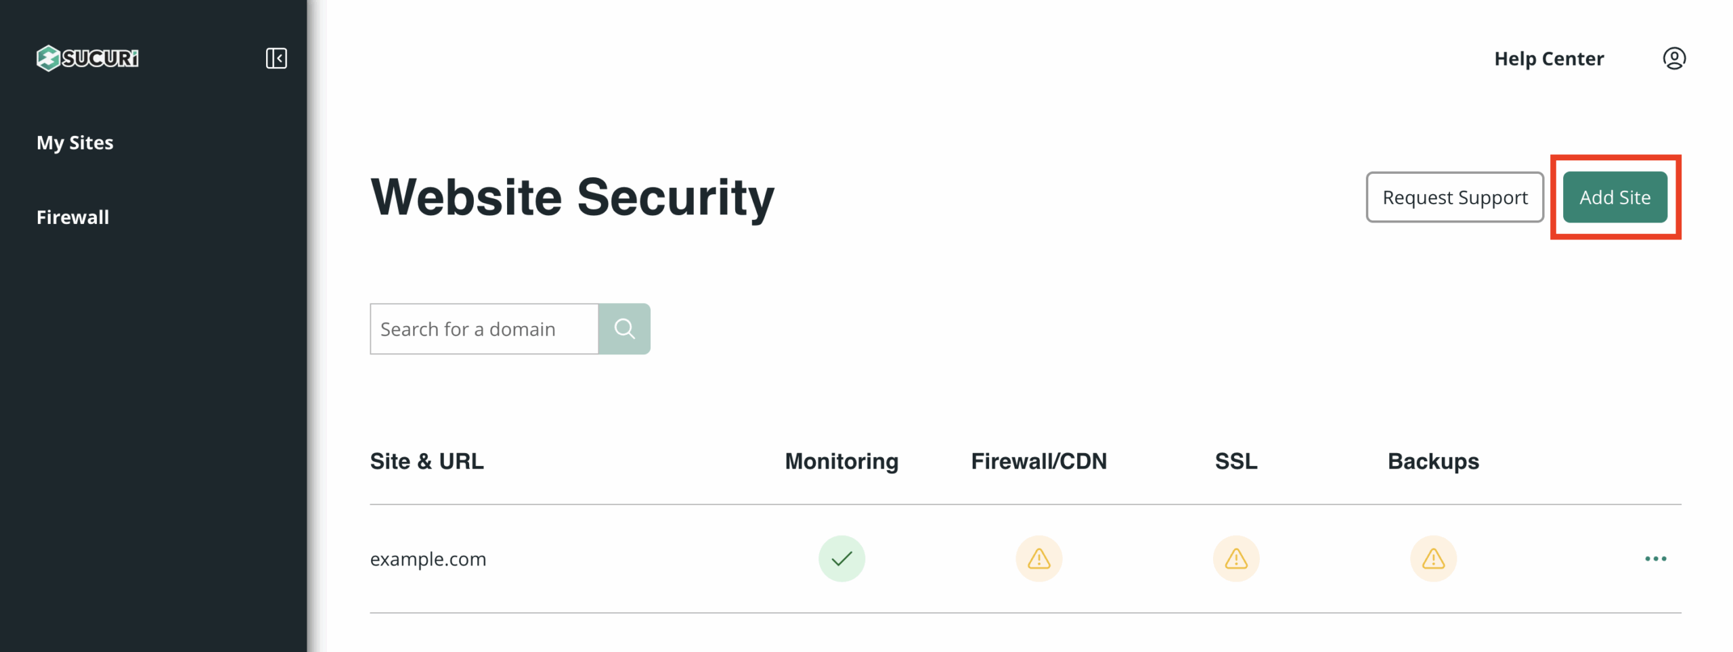Screen dimensions: 1733x652
Task: Click the SSL warning icon for example.com
Action: 1236,559
